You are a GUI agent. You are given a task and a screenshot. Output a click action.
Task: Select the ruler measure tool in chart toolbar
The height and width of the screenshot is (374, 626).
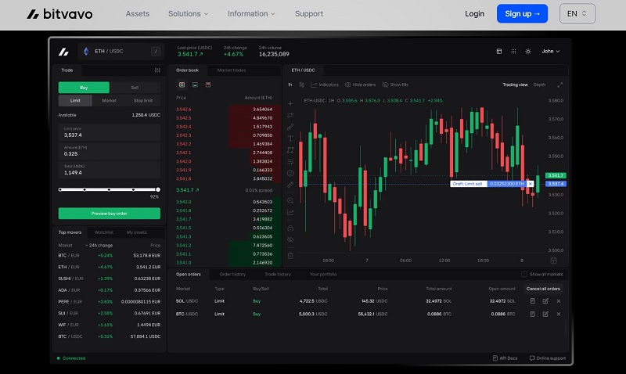click(x=290, y=185)
